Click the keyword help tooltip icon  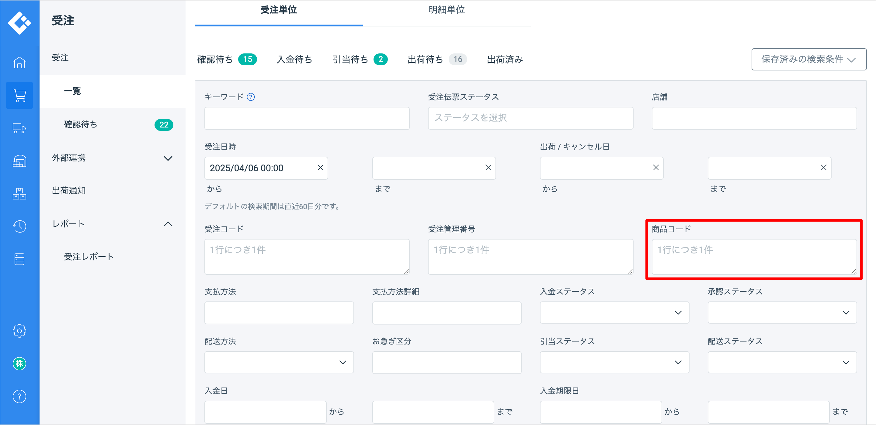pos(251,97)
